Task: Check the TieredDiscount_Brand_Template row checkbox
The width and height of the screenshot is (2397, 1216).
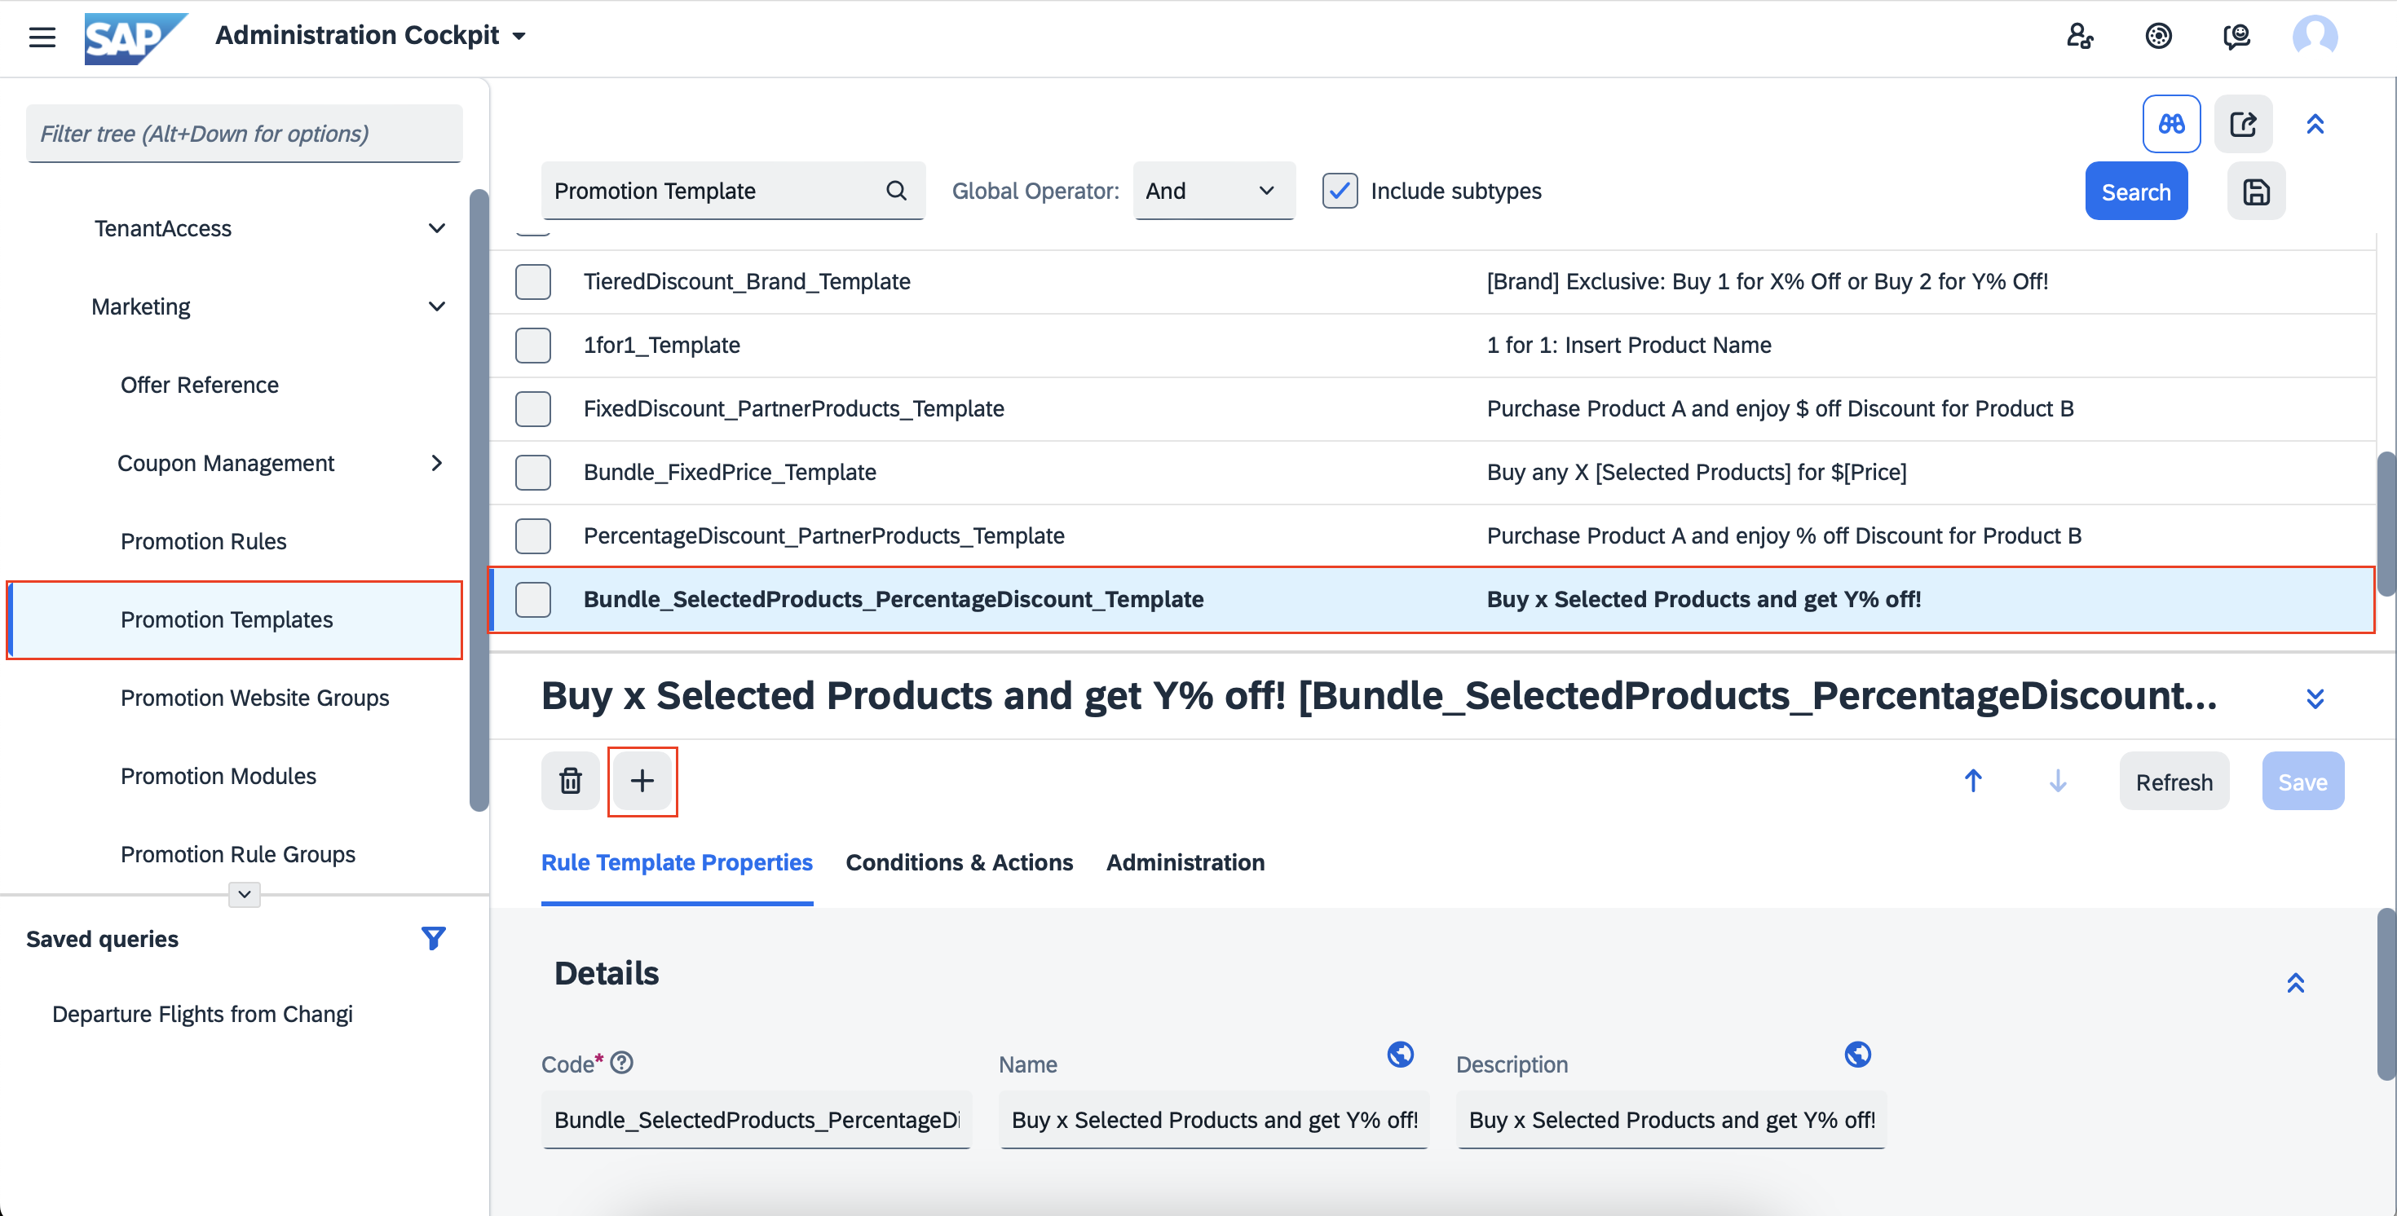Action: pyautogui.click(x=533, y=282)
